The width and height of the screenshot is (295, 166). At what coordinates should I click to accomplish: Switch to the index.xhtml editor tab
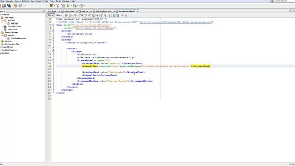tap(69, 11)
